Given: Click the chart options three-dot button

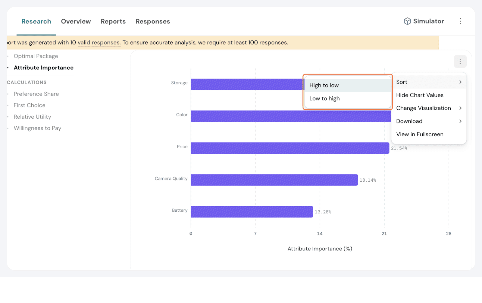Looking at the screenshot, I should click(460, 62).
